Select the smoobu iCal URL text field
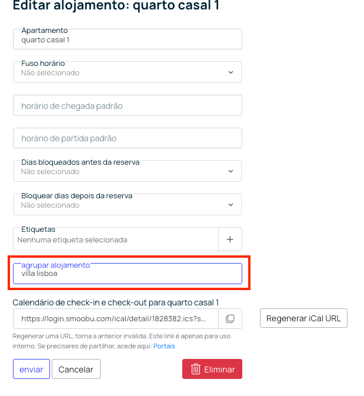Image resolution: width=364 pixels, height=396 pixels. (x=116, y=318)
